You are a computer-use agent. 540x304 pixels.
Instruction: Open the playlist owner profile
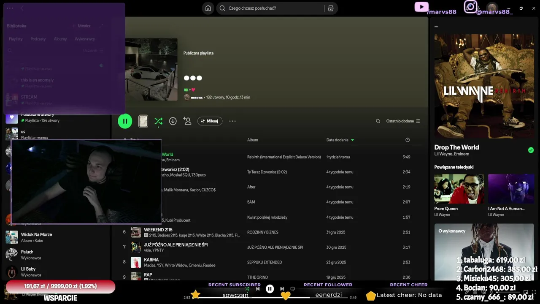(196, 97)
